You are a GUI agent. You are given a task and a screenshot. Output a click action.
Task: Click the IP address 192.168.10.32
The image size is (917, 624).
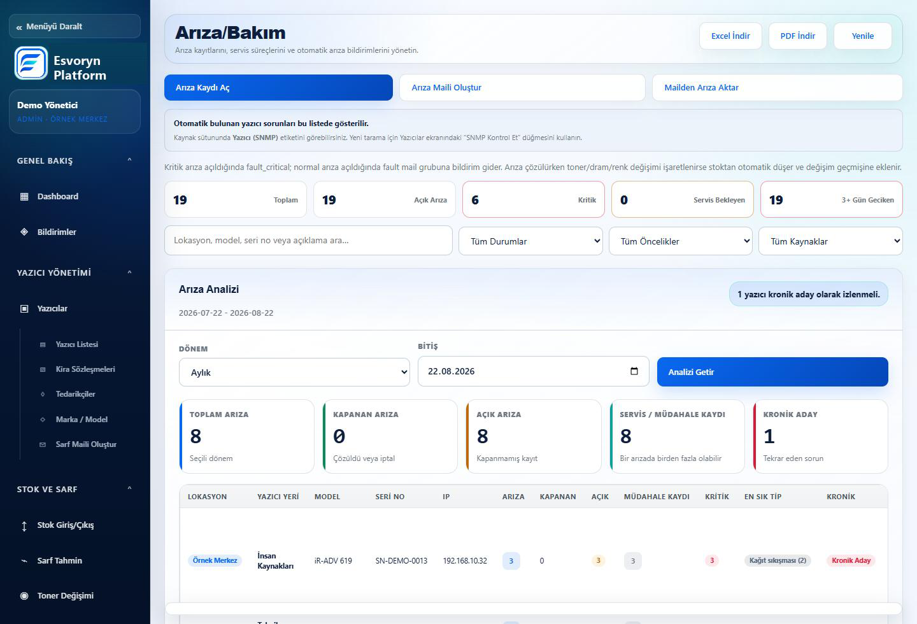click(x=465, y=561)
